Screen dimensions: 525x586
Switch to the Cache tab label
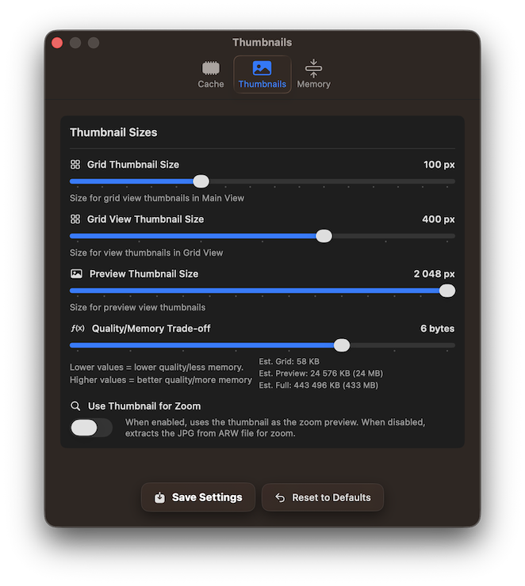(x=211, y=84)
